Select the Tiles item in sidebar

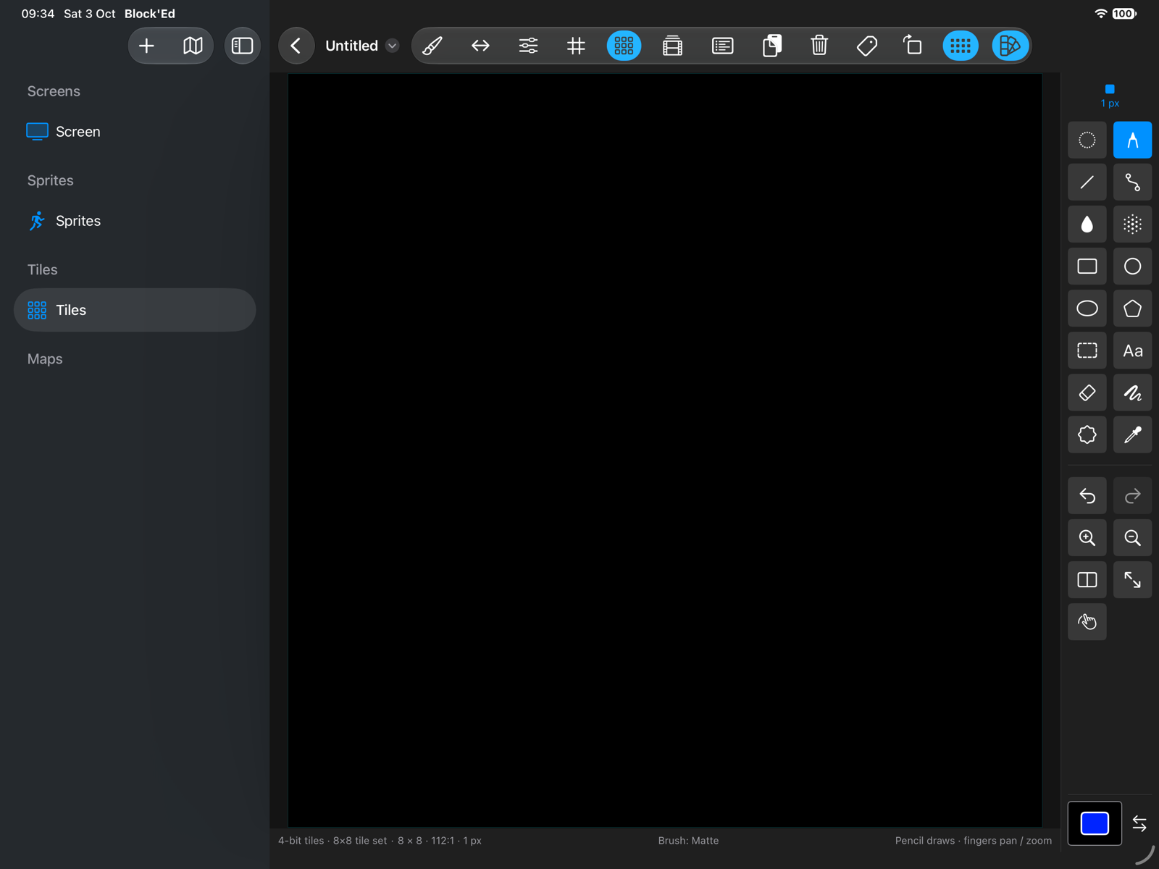tap(135, 310)
